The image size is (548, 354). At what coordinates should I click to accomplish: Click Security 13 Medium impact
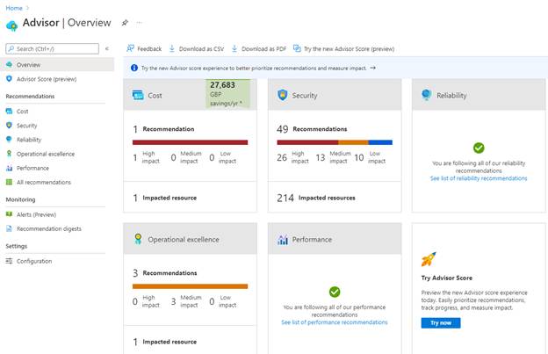(x=333, y=157)
